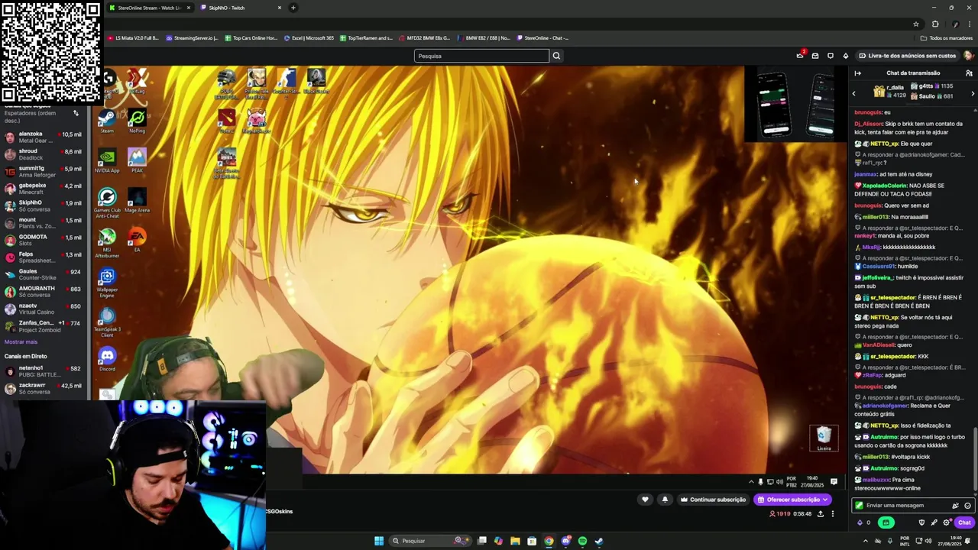Open Todos os marcadores folder
This screenshot has width=978, height=550.
[x=946, y=37]
